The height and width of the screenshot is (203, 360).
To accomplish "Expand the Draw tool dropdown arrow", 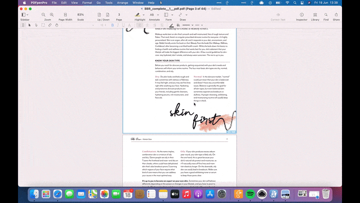I will click(186, 15).
